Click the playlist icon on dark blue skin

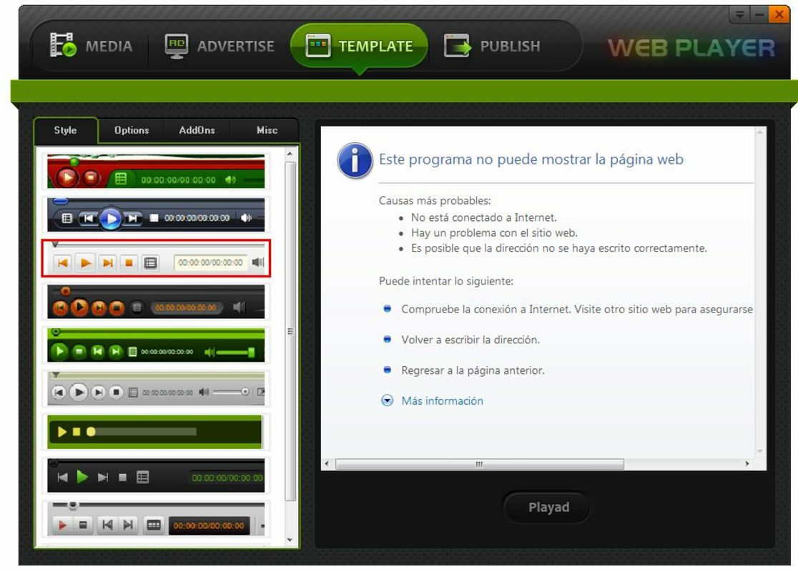(x=66, y=218)
